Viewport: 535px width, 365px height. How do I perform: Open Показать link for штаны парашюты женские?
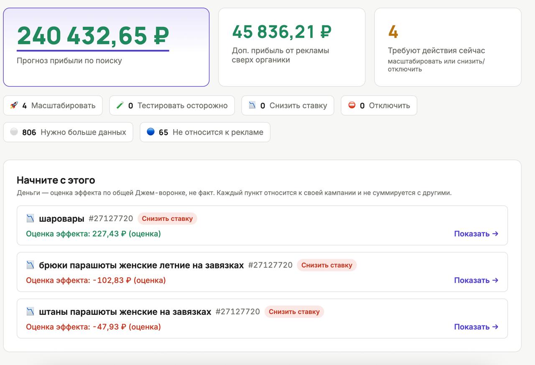point(476,327)
